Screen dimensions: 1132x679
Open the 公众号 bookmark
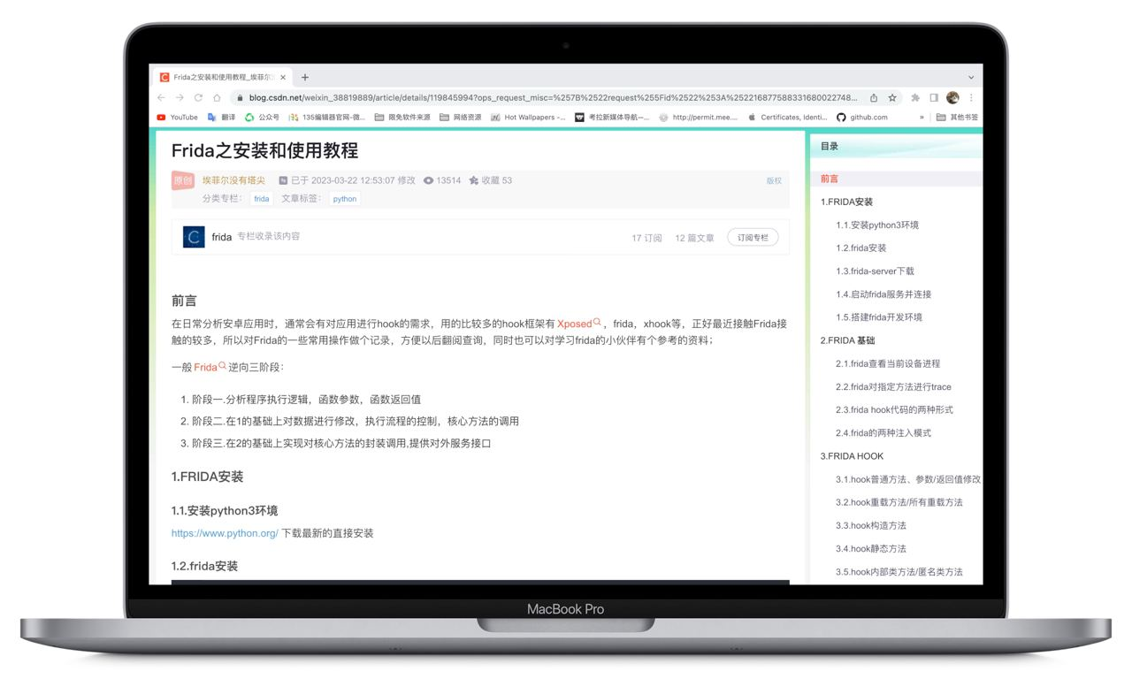coord(262,117)
